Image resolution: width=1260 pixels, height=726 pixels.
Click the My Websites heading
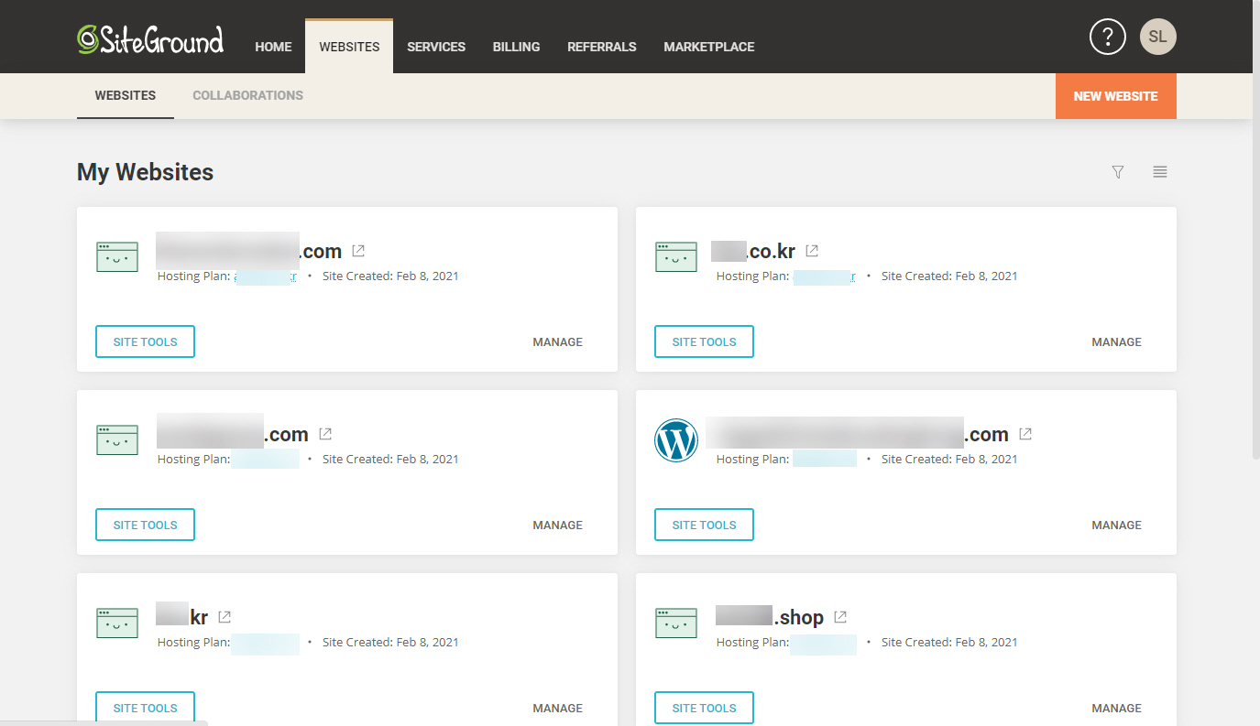click(x=145, y=172)
